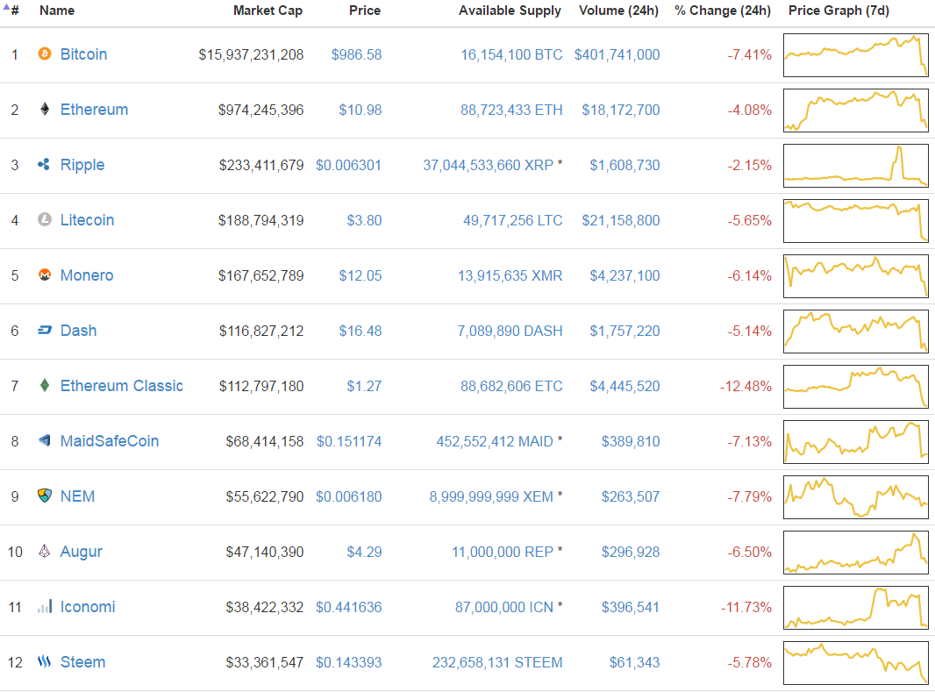Viewport: 935px width, 692px height.
Task: Sort by Market Cap column header
Action: click(268, 11)
